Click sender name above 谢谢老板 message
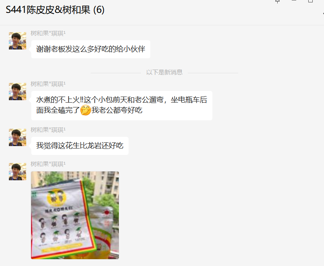Screen dimensions: 324x266 (48, 33)
